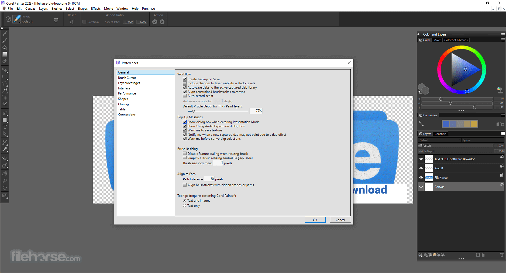
Task: Open the Canvas menu
Action: point(30,9)
